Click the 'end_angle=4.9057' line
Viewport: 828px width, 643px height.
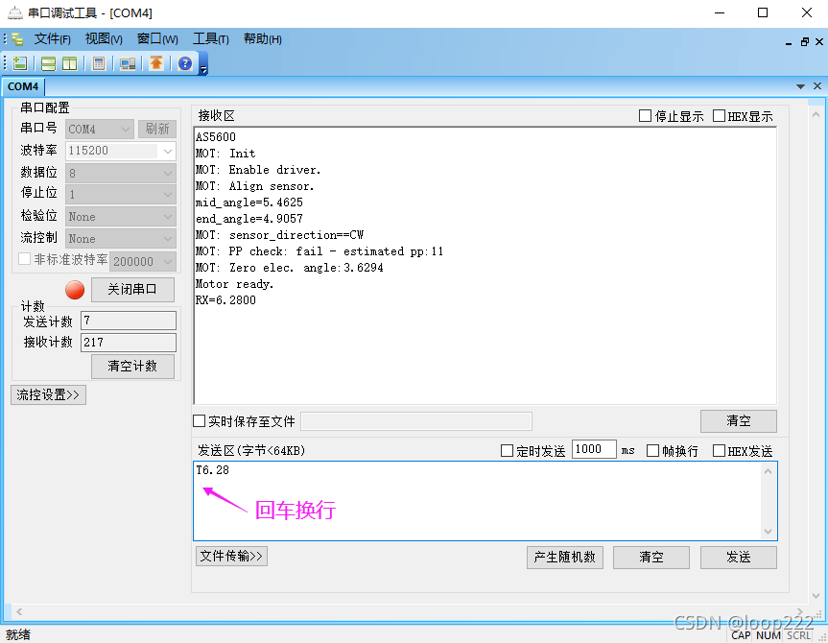249,219
